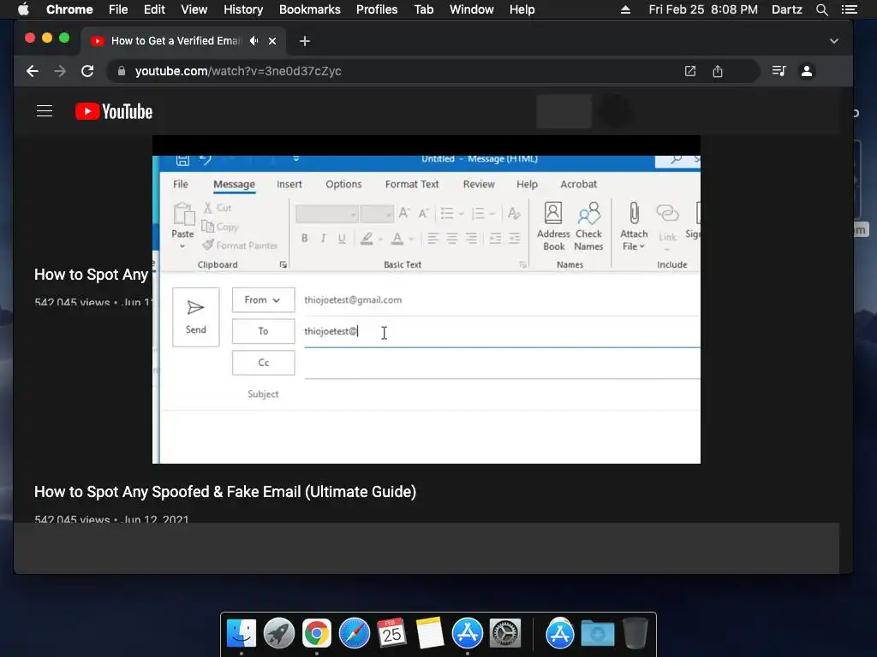Open the Acrobat tab
877x657 pixels.
point(578,185)
